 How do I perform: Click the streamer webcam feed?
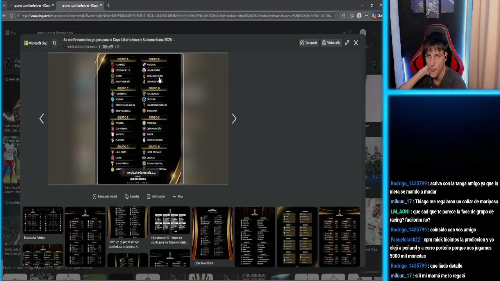pyautogui.click(x=444, y=44)
